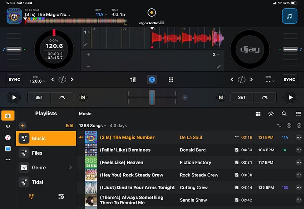304x209 pixels.
Task: Expand the Genre playlist folder
Action: [x=70, y=167]
